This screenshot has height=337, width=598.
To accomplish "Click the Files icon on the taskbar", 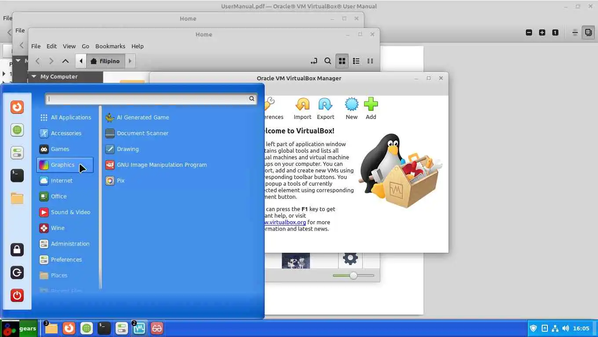I will point(51,328).
